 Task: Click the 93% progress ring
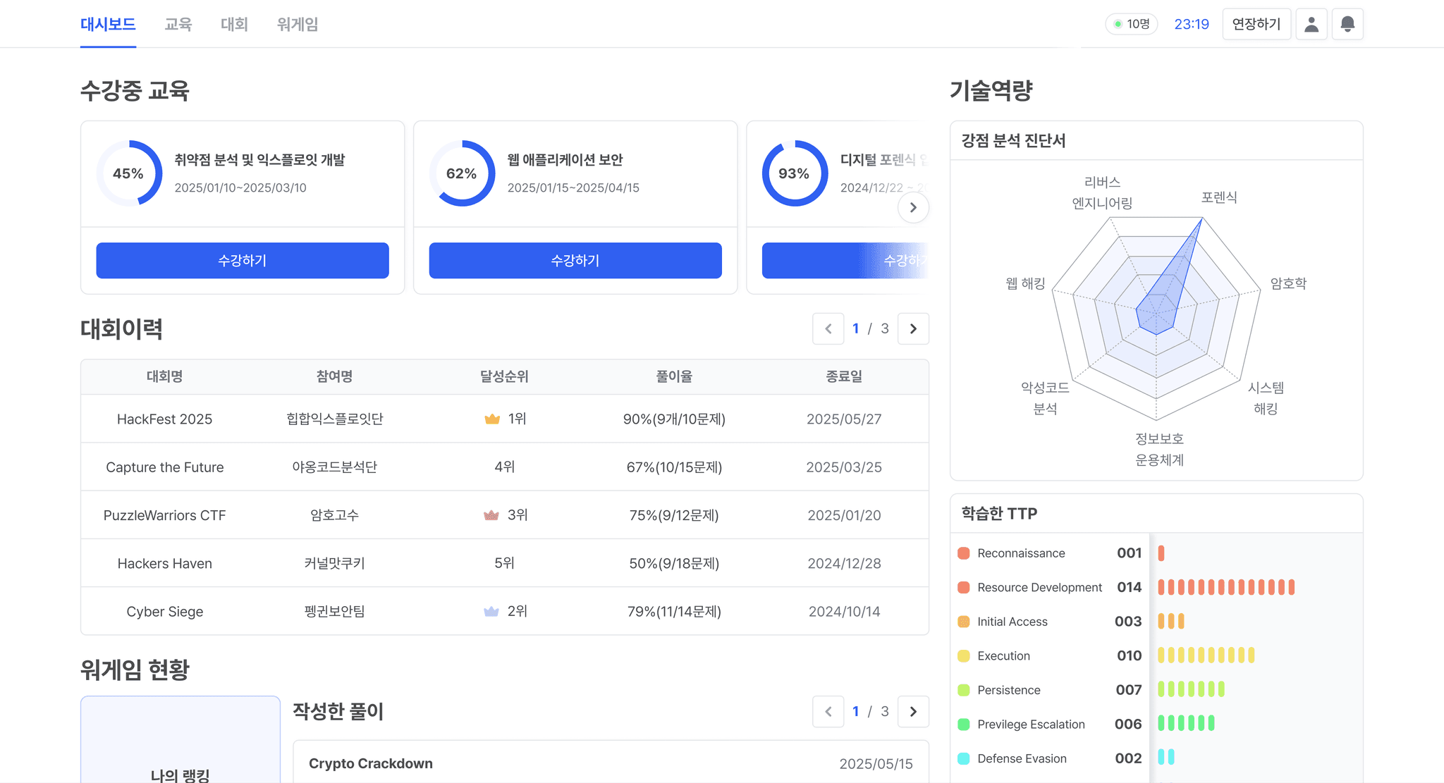(795, 173)
